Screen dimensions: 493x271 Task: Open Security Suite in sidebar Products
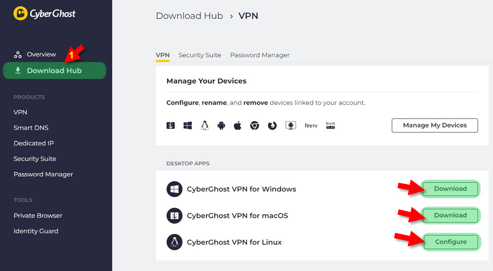[x=35, y=158]
